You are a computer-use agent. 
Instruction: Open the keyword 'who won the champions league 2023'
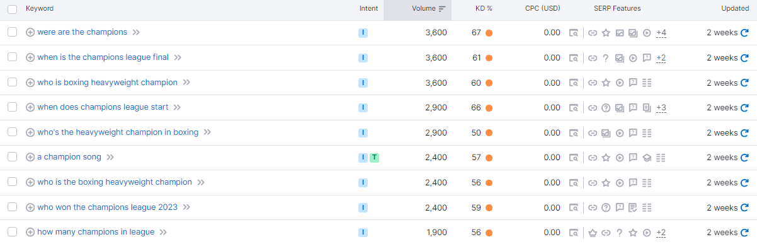point(108,207)
